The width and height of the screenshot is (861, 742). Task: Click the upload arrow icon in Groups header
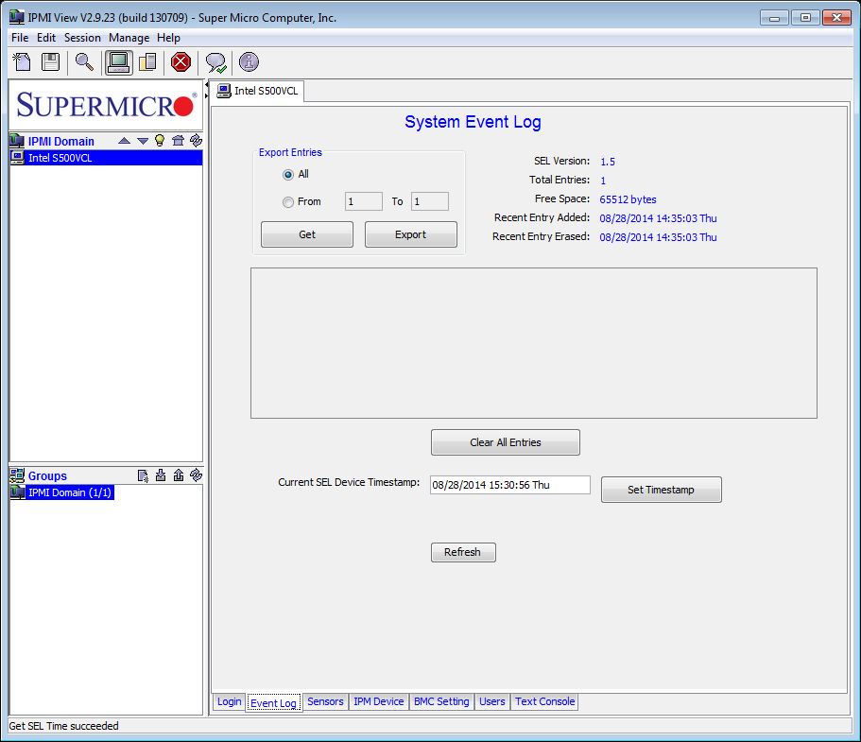click(x=179, y=475)
